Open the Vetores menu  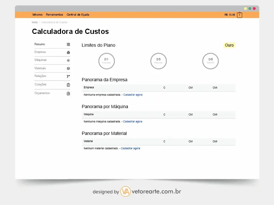(x=37, y=15)
